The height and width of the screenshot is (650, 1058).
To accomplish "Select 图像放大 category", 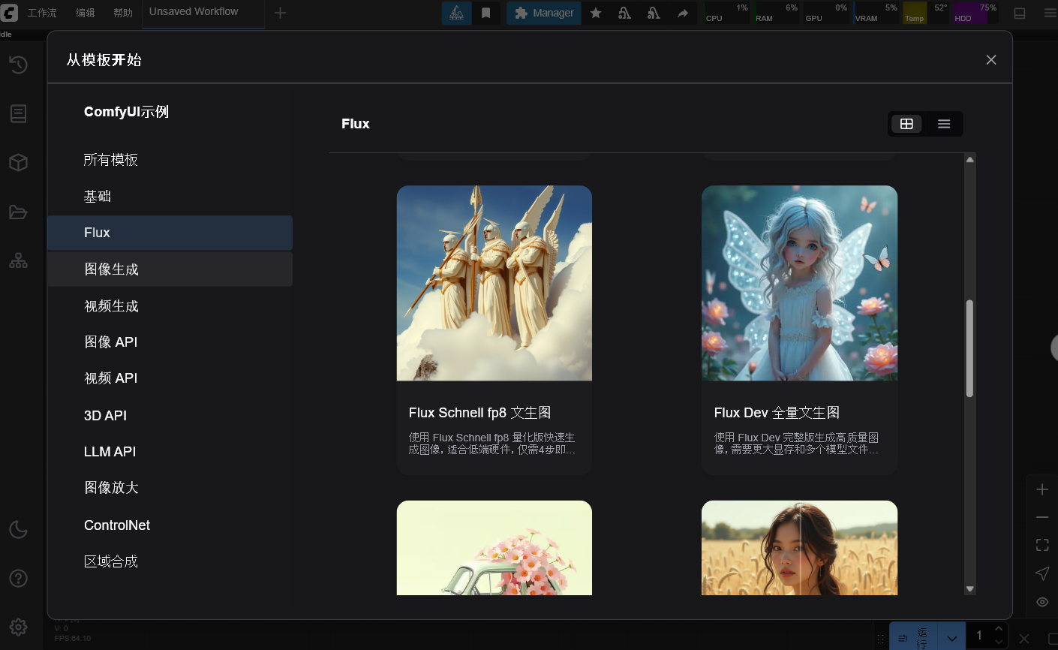I will point(170,488).
